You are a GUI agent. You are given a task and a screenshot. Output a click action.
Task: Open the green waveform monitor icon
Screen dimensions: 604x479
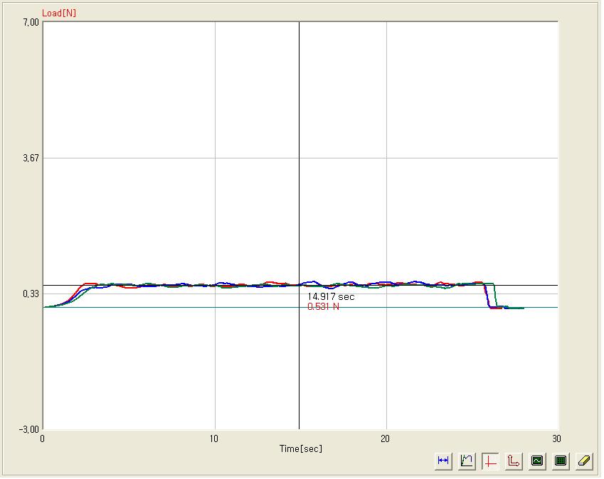tap(537, 461)
